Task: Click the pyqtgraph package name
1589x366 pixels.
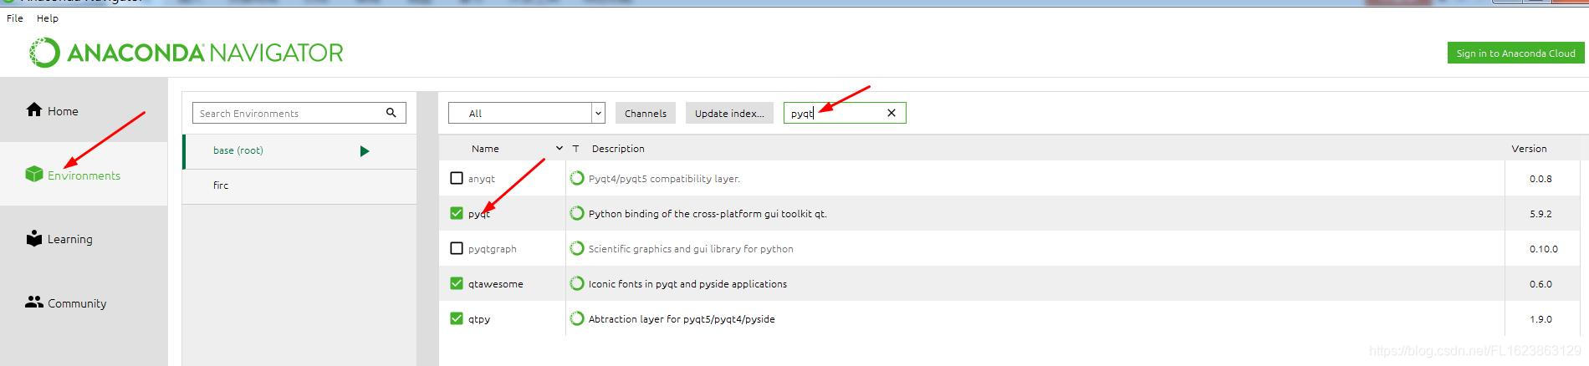Action: coord(493,249)
